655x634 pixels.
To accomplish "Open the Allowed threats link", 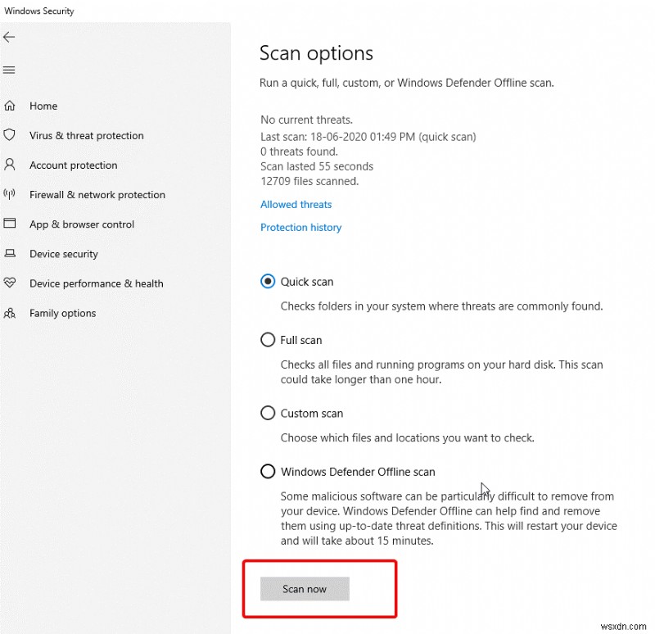I will [x=296, y=204].
